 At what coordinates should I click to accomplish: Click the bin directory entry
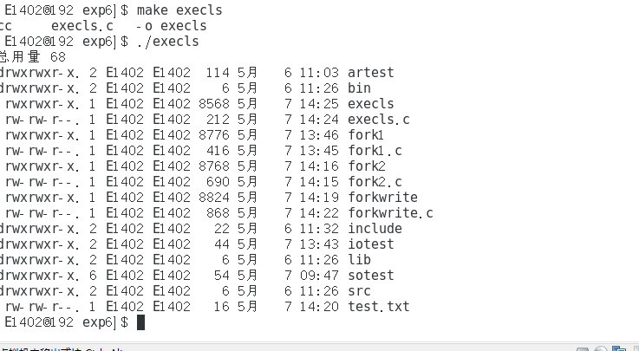click(358, 88)
